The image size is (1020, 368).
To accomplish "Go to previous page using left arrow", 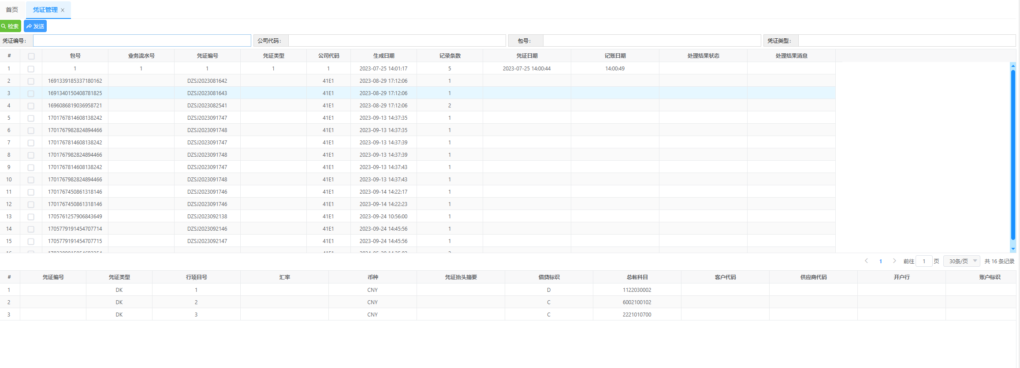I will [866, 261].
